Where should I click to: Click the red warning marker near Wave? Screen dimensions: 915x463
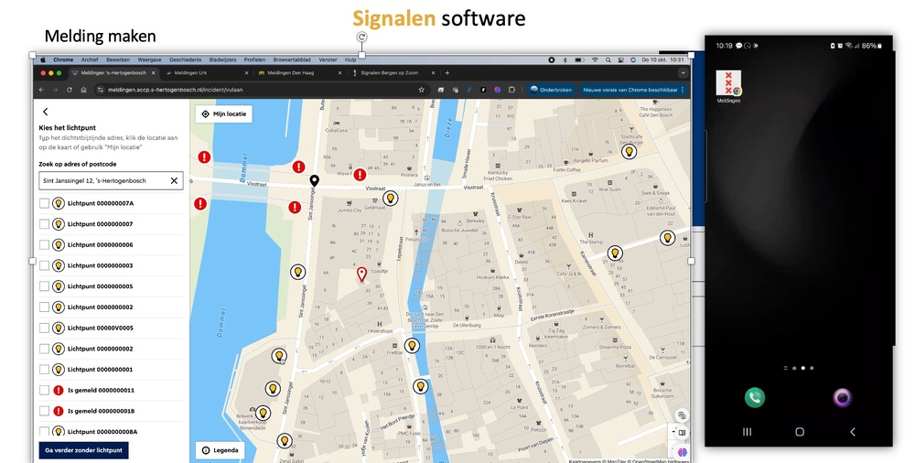tap(360, 174)
